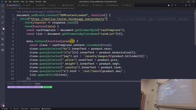Open the Go menu

[27, 2]
